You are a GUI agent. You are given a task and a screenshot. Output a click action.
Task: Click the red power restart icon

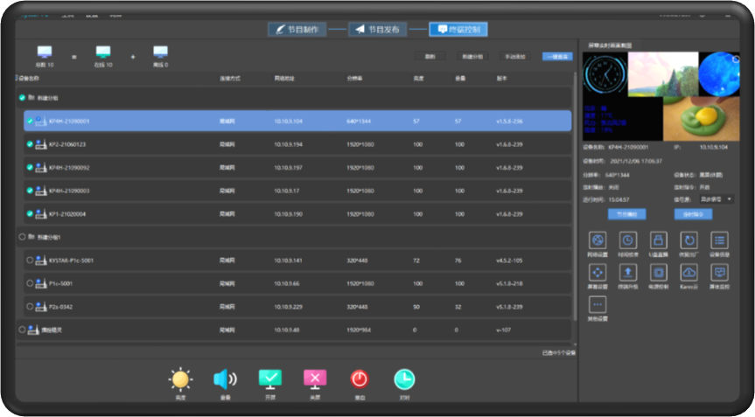360,379
